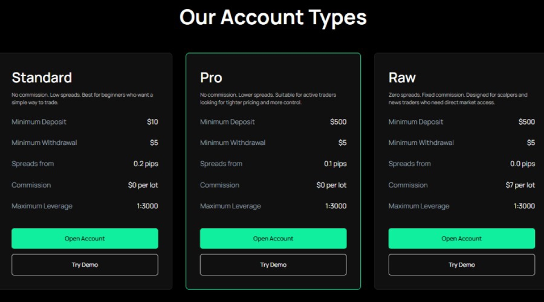Click the Pro 0.1 pips spread value

tap(335, 164)
